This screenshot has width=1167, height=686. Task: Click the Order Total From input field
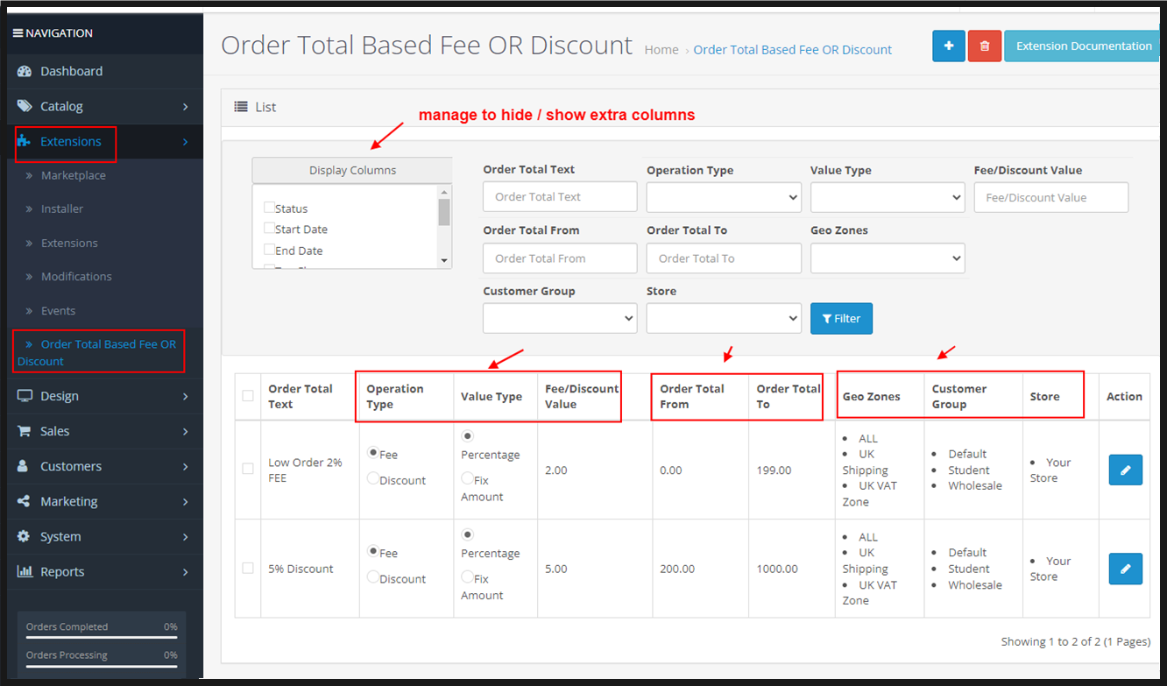point(559,258)
